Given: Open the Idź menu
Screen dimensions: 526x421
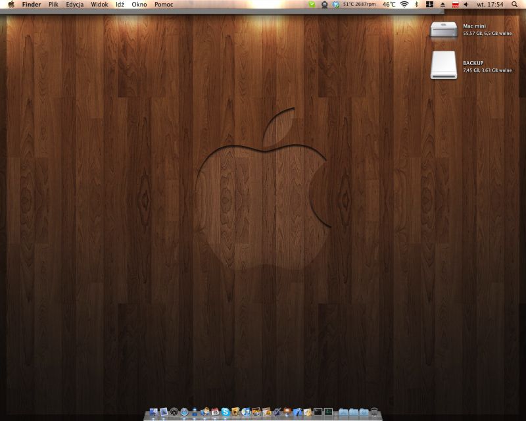Looking at the screenshot, I should click(x=120, y=5).
